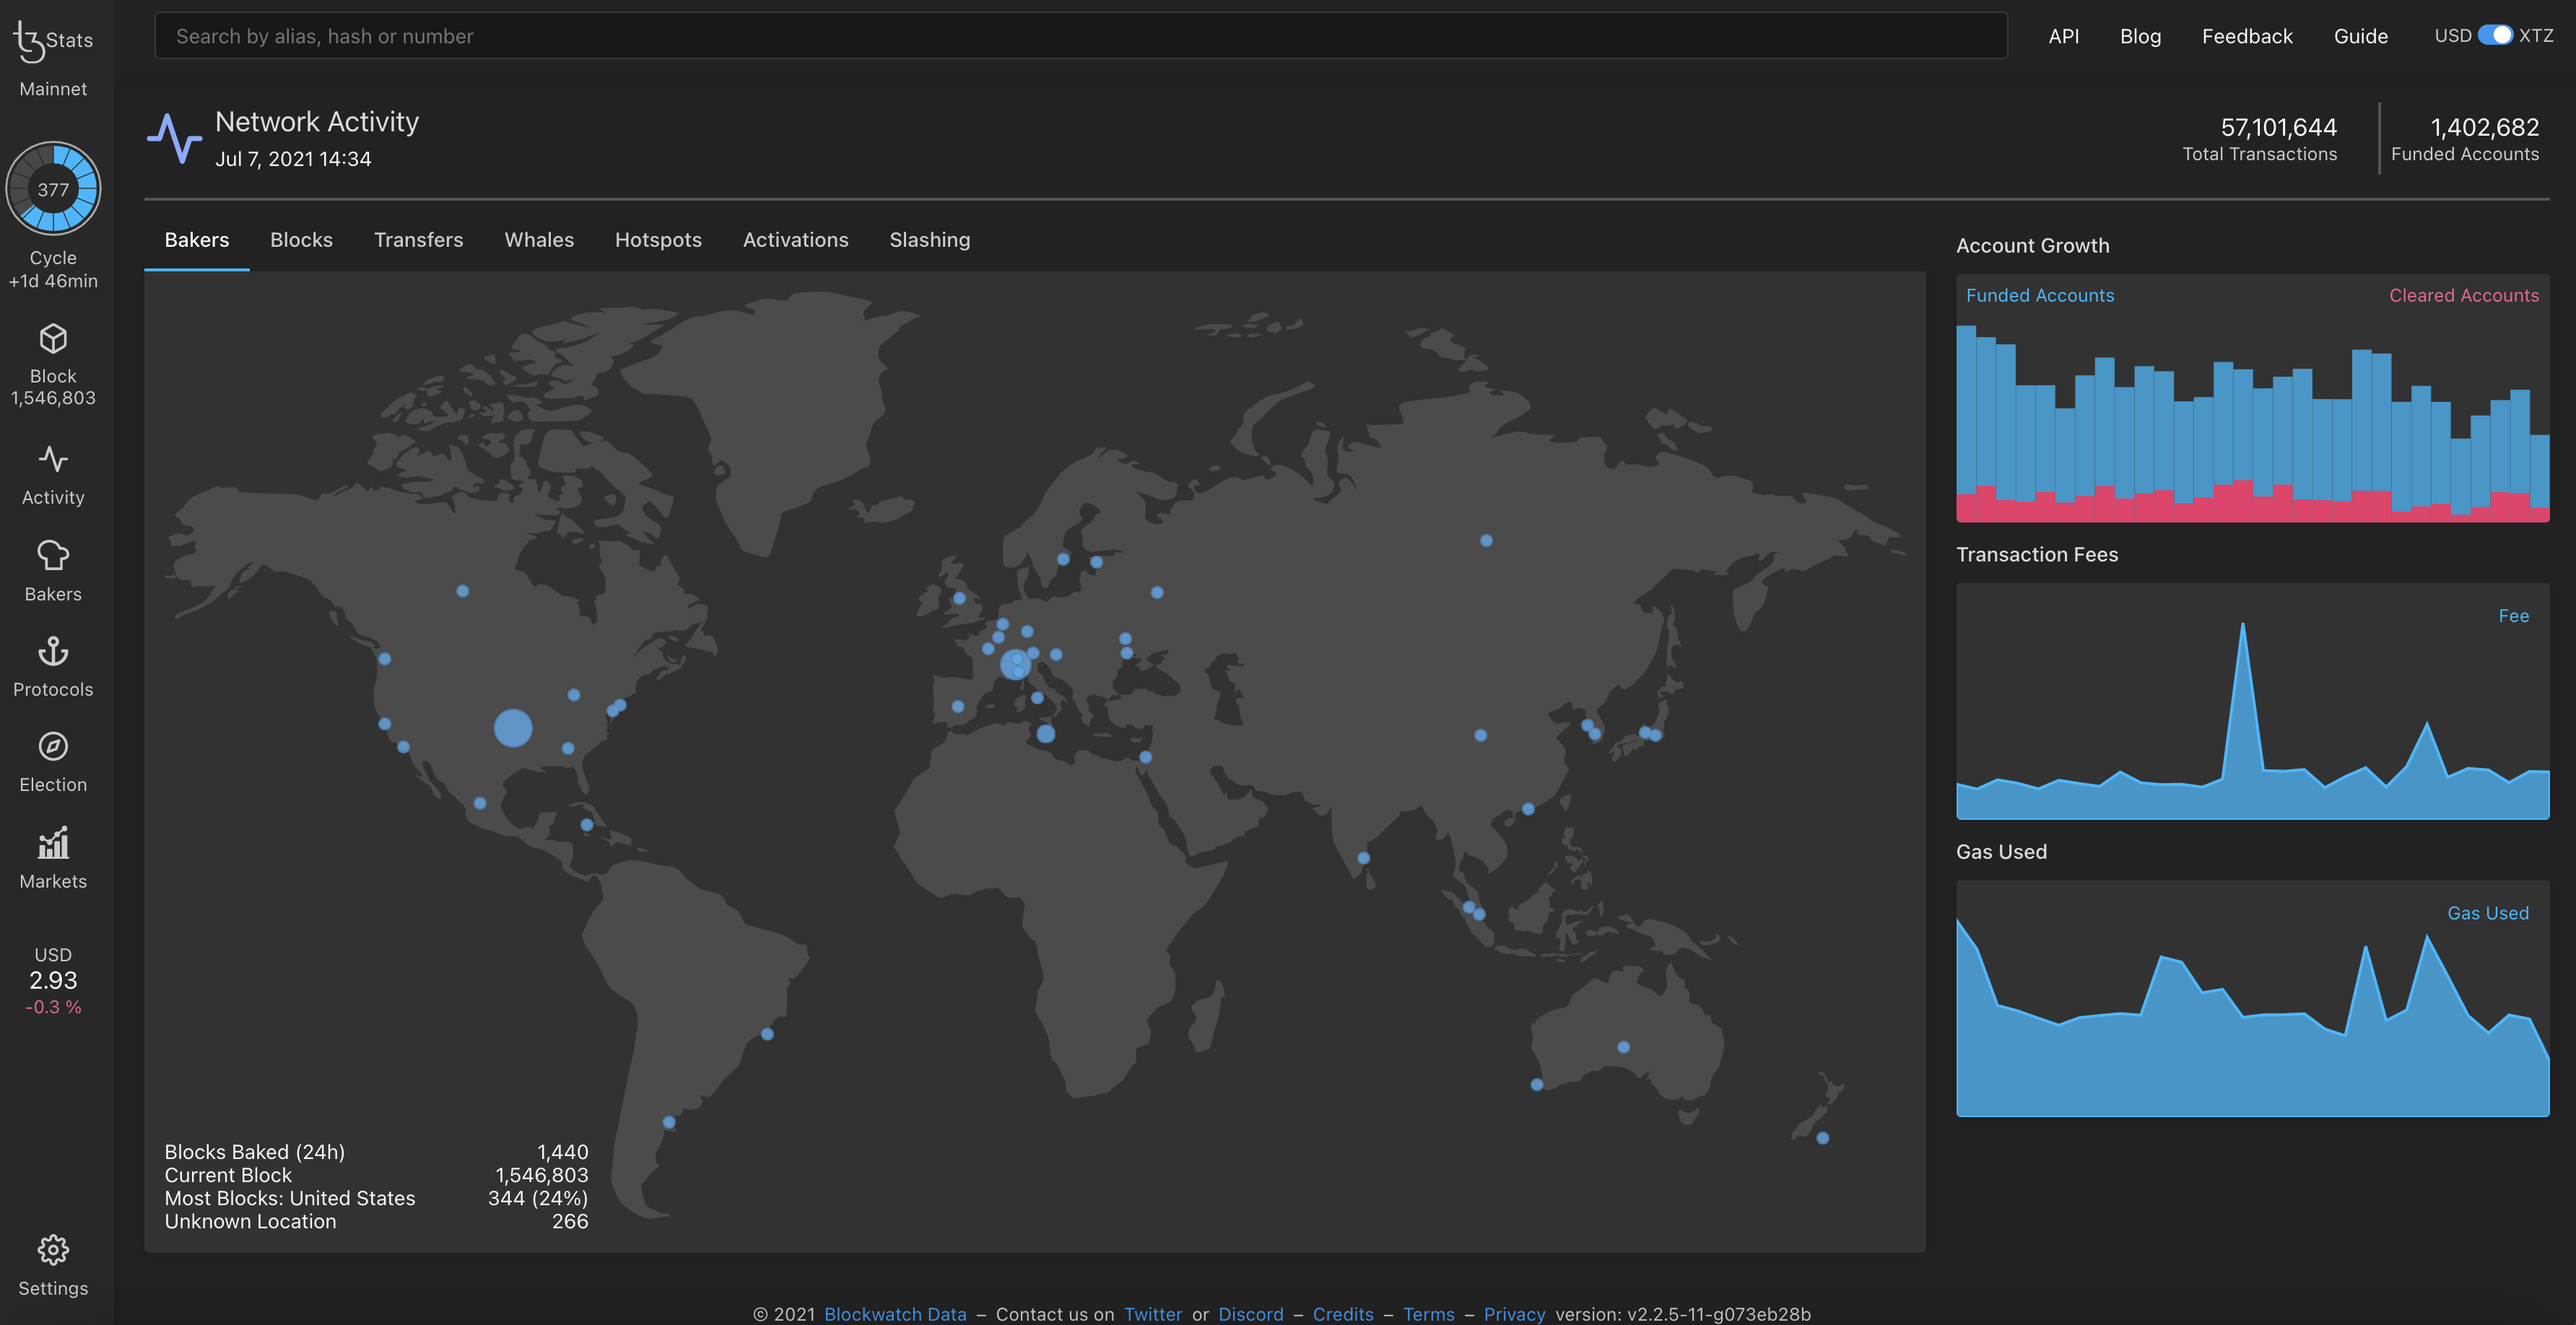Open the Hotspots tab
Screen dimensions: 2576x1325
click(658, 240)
